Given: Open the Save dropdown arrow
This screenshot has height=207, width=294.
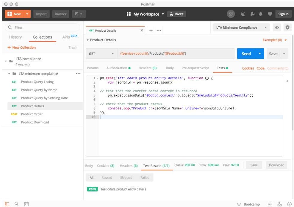Looking at the screenshot, I should (284, 54).
